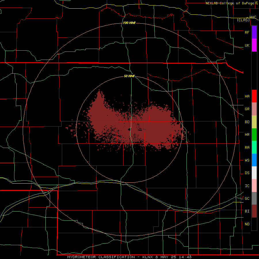Image resolution: width=259 pixels, height=259 pixels.
Task: Click the 8 MAY 25 date text
Action: tap(165, 257)
